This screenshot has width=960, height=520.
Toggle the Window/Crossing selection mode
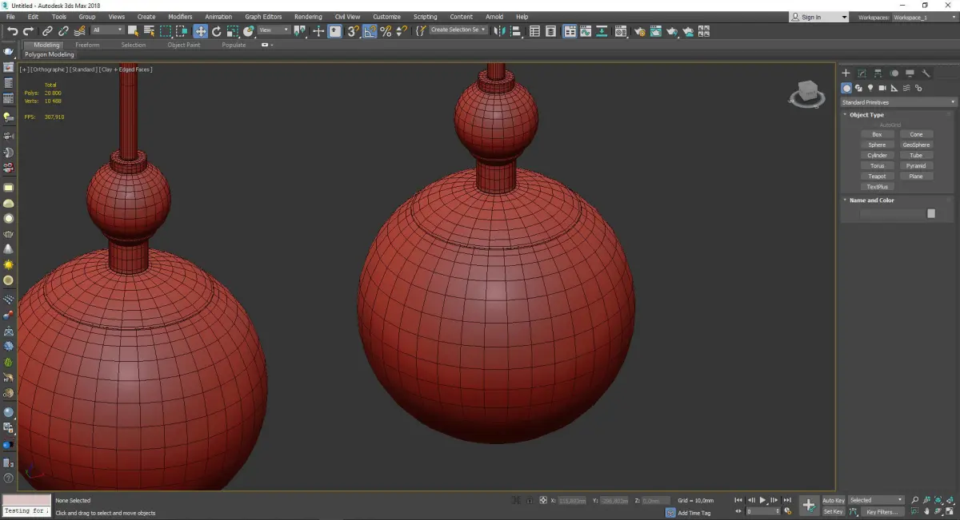pyautogui.click(x=182, y=31)
